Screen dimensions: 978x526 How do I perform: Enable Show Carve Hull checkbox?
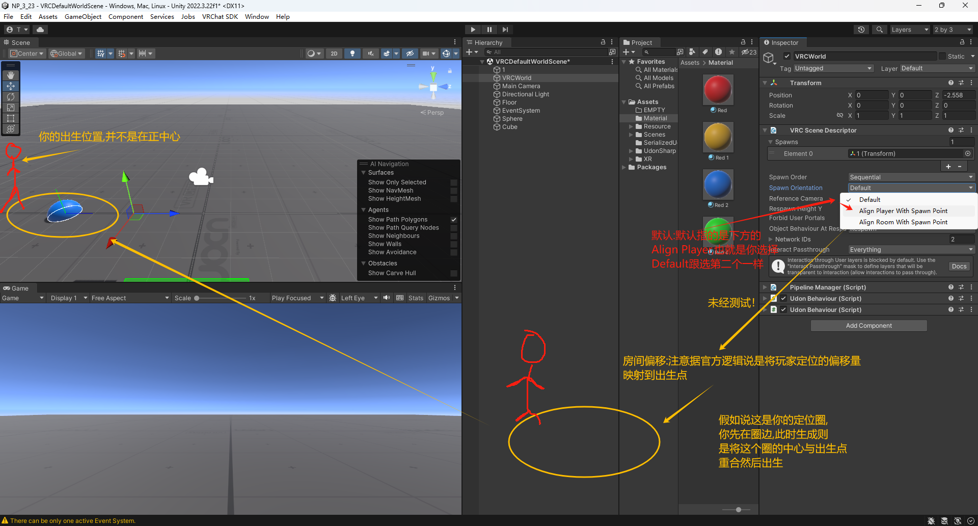(x=453, y=273)
